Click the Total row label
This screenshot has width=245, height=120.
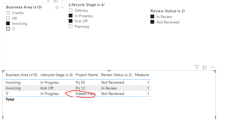coord(10,100)
